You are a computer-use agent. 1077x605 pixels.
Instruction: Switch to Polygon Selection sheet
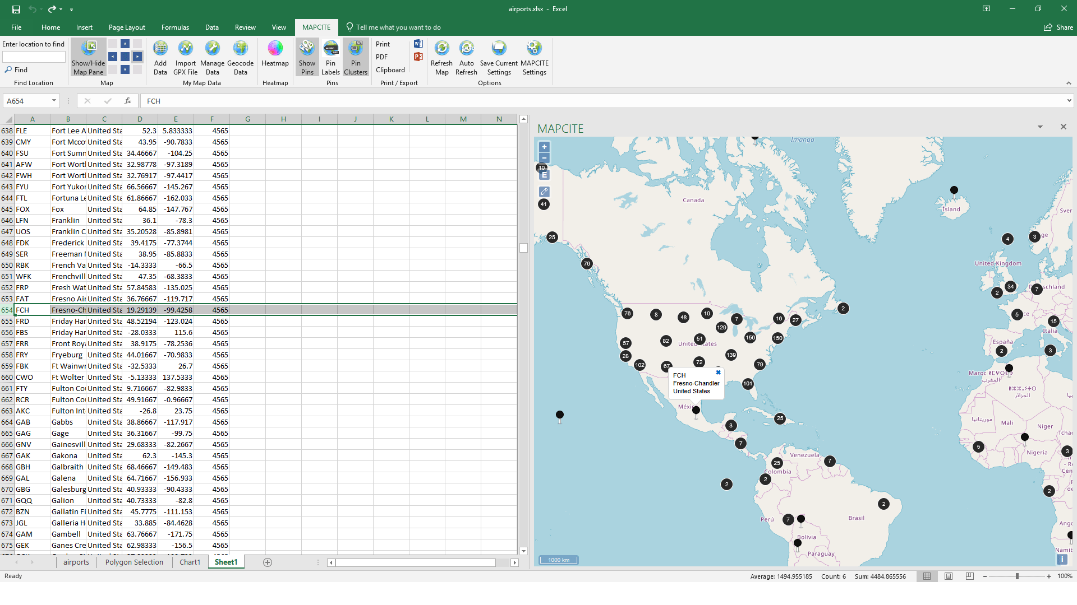(x=134, y=562)
